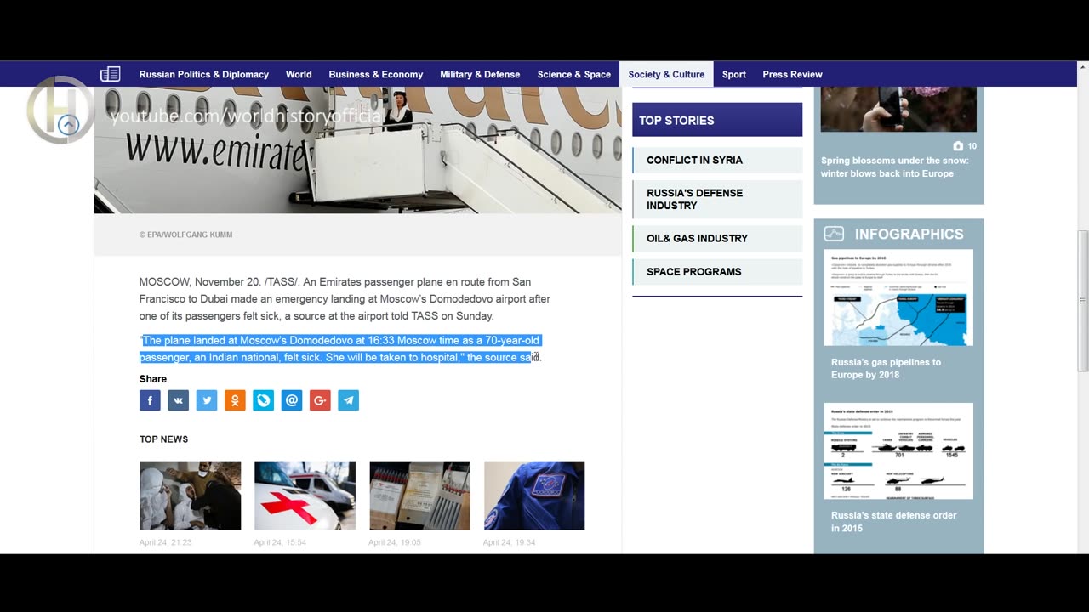Screen dimensions: 1089x612
Task: Click the Infographics chart icon
Action: [834, 234]
